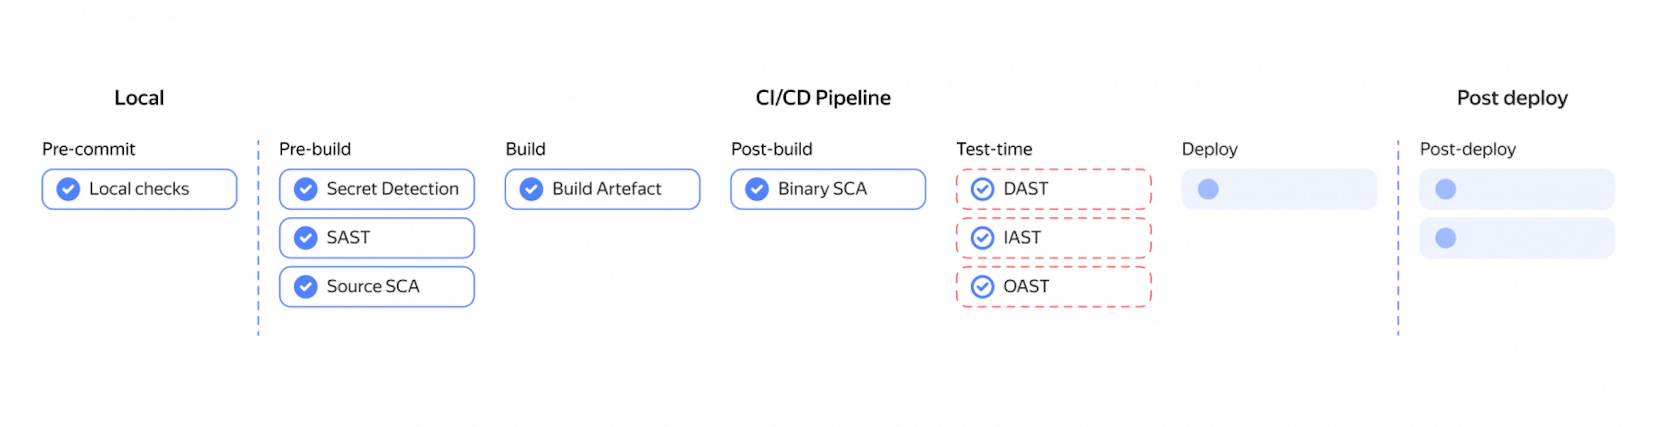1655x427 pixels.
Task: Click the checkmark icon next to Secret Detection
Action: (x=306, y=189)
